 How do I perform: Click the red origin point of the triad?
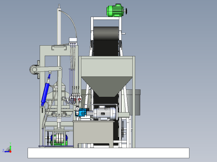pos(10,152)
